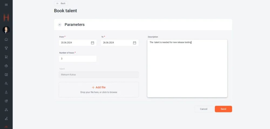The height and width of the screenshot is (129, 270).
Task: Collapse the Parameters section
Action: (x=60, y=25)
